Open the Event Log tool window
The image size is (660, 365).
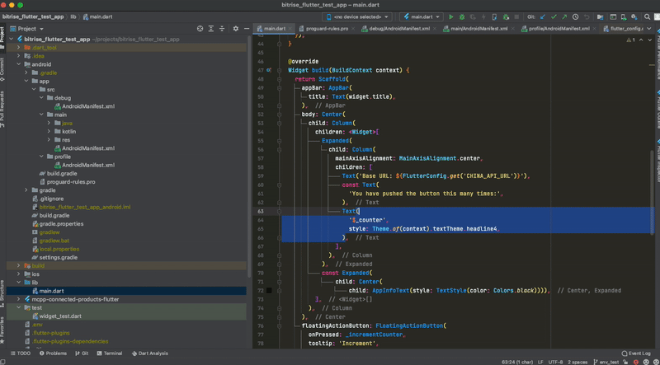pos(636,353)
